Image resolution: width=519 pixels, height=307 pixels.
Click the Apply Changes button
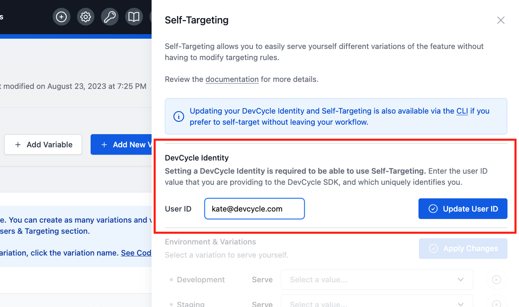[x=463, y=249]
